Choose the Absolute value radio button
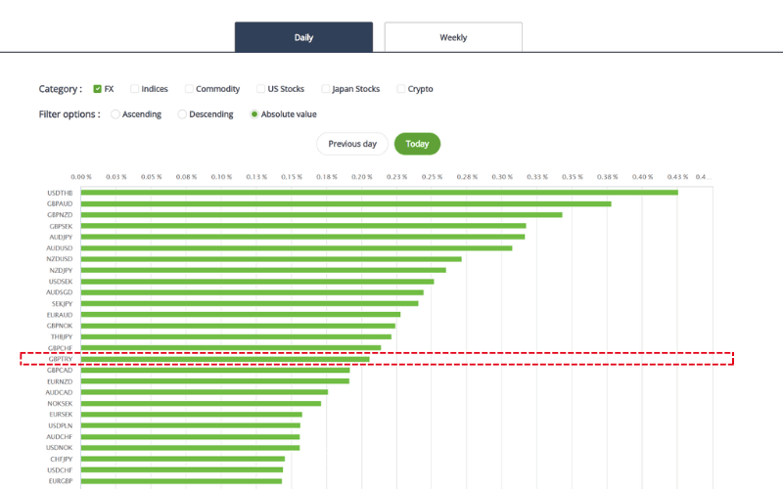This screenshot has height=489, width=783. (x=254, y=114)
